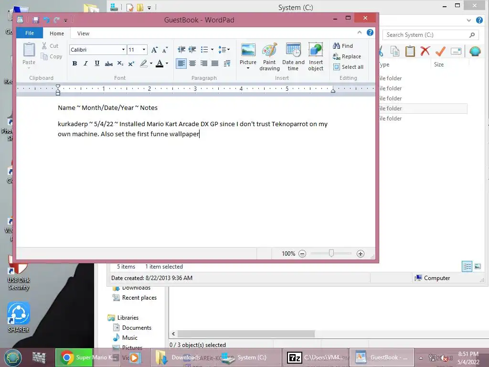The image size is (489, 367).
Task: Collapse the WordPad ribbon
Action: [x=359, y=32]
